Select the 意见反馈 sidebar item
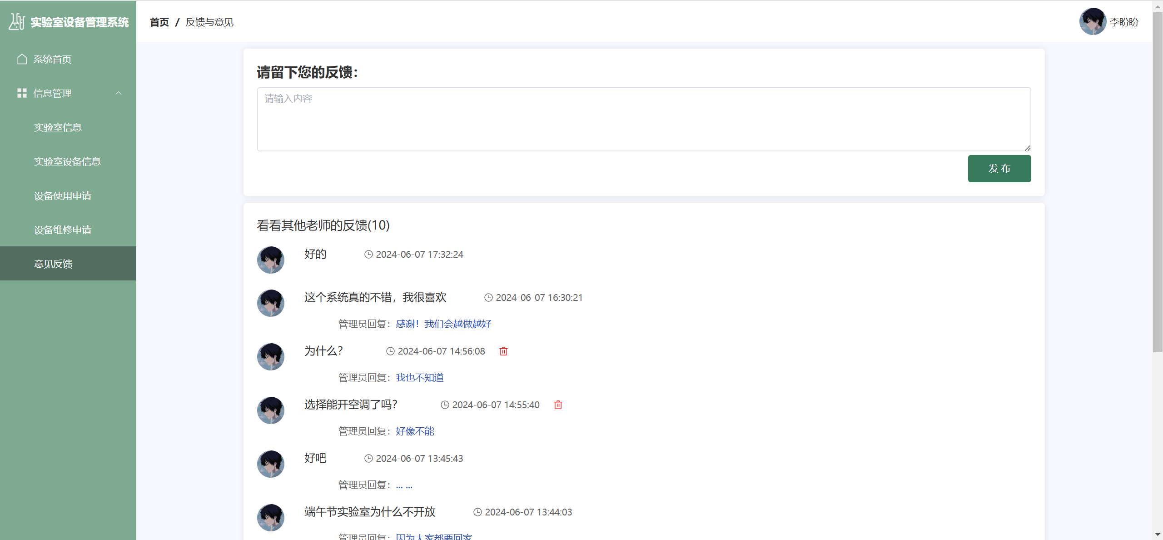Image resolution: width=1163 pixels, height=540 pixels. (x=53, y=264)
